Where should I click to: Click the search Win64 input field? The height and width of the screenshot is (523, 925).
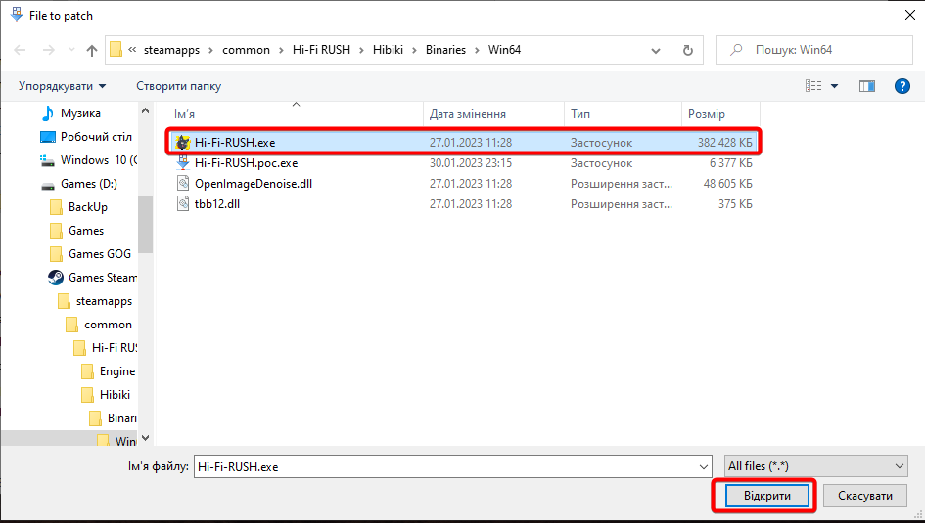click(x=822, y=50)
